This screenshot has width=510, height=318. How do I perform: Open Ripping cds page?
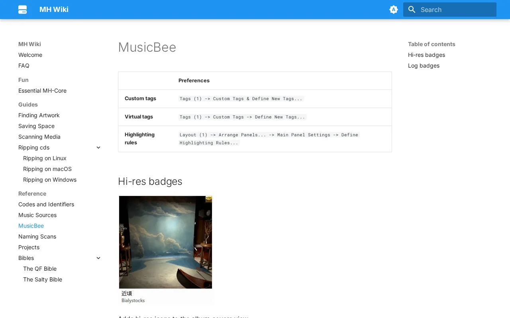tap(34, 147)
